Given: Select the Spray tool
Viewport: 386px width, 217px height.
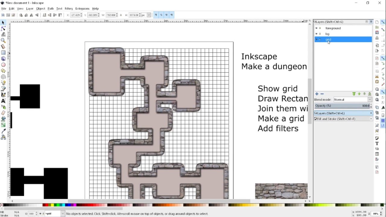Looking at the screenshot, I should (3, 107).
